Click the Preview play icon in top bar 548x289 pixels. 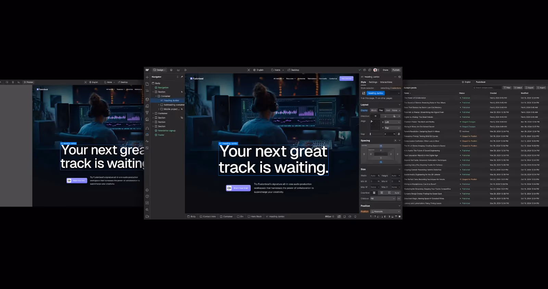tap(186, 70)
